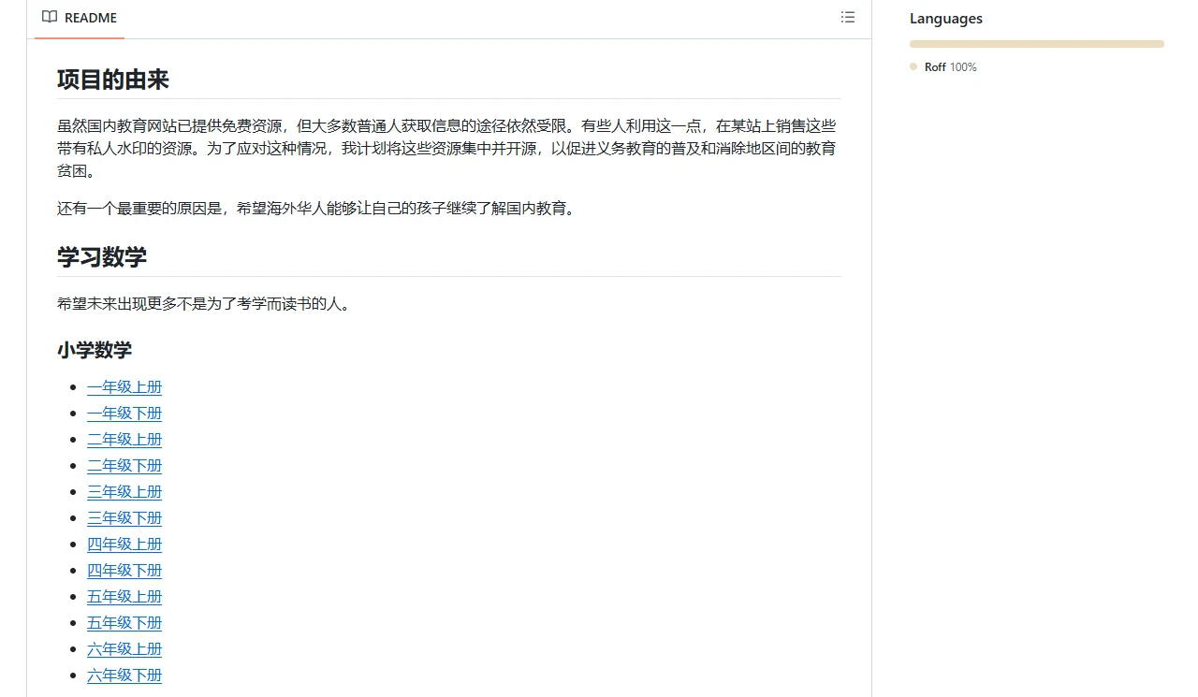This screenshot has height=697, width=1198.
Task: Click the Languages sidebar heading
Action: pyautogui.click(x=946, y=19)
